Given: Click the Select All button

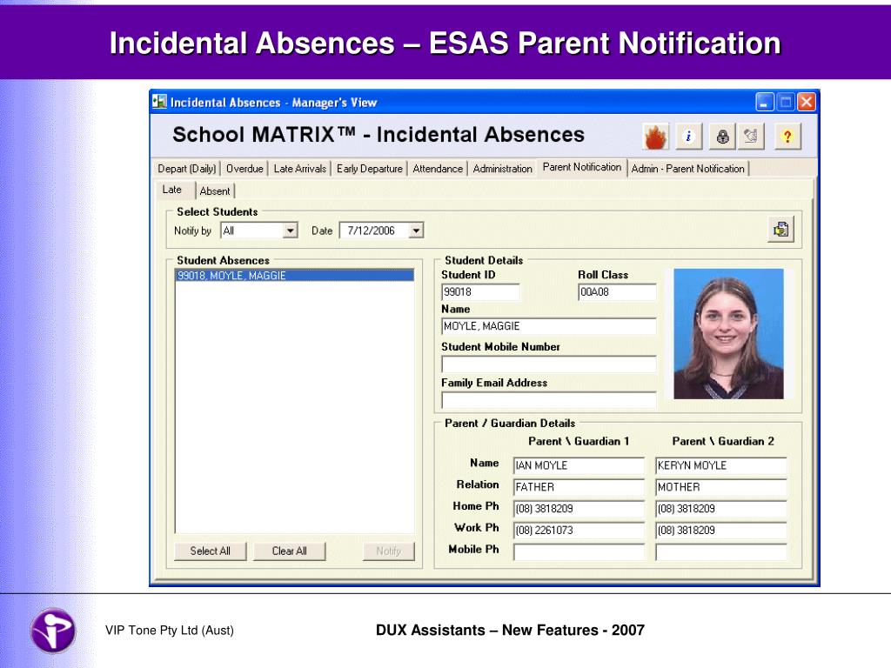Looking at the screenshot, I should click(x=211, y=551).
